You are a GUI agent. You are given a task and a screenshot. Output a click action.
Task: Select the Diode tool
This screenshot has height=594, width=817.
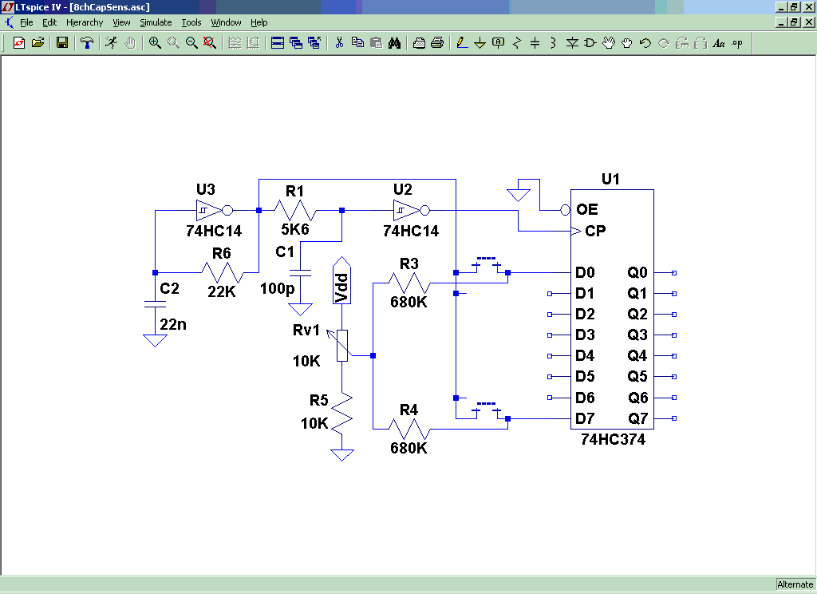(x=572, y=43)
